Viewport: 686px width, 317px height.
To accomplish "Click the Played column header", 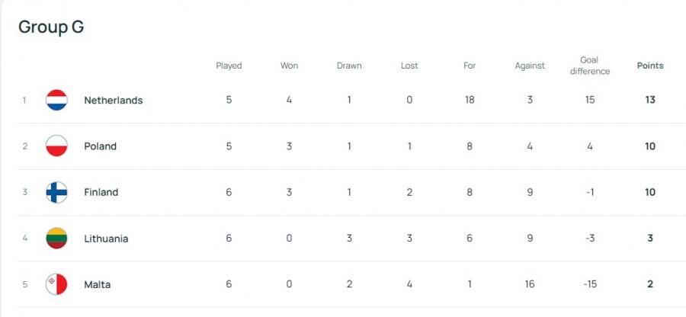I will 229,66.
